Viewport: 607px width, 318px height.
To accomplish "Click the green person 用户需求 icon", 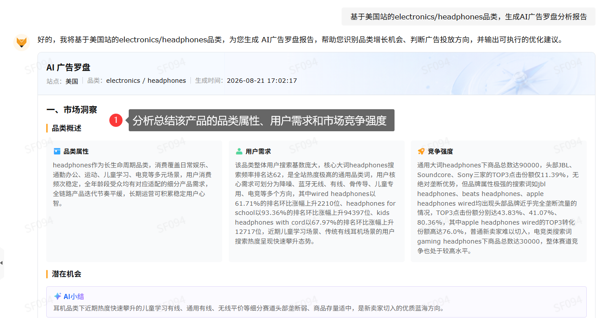I will (239, 152).
